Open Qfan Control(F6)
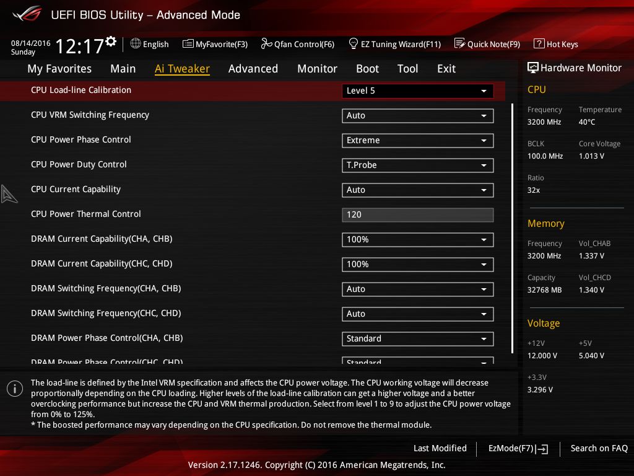634x476 pixels. coord(298,44)
